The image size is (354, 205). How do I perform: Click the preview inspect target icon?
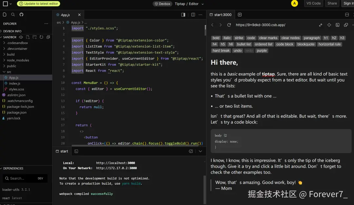pyautogui.click(x=329, y=25)
